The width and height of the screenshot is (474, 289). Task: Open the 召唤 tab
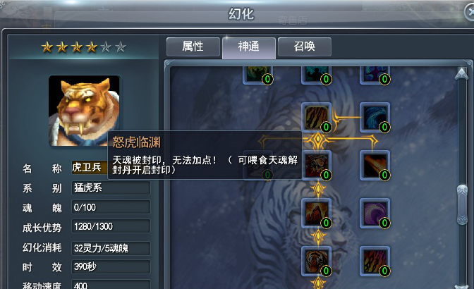tap(305, 47)
